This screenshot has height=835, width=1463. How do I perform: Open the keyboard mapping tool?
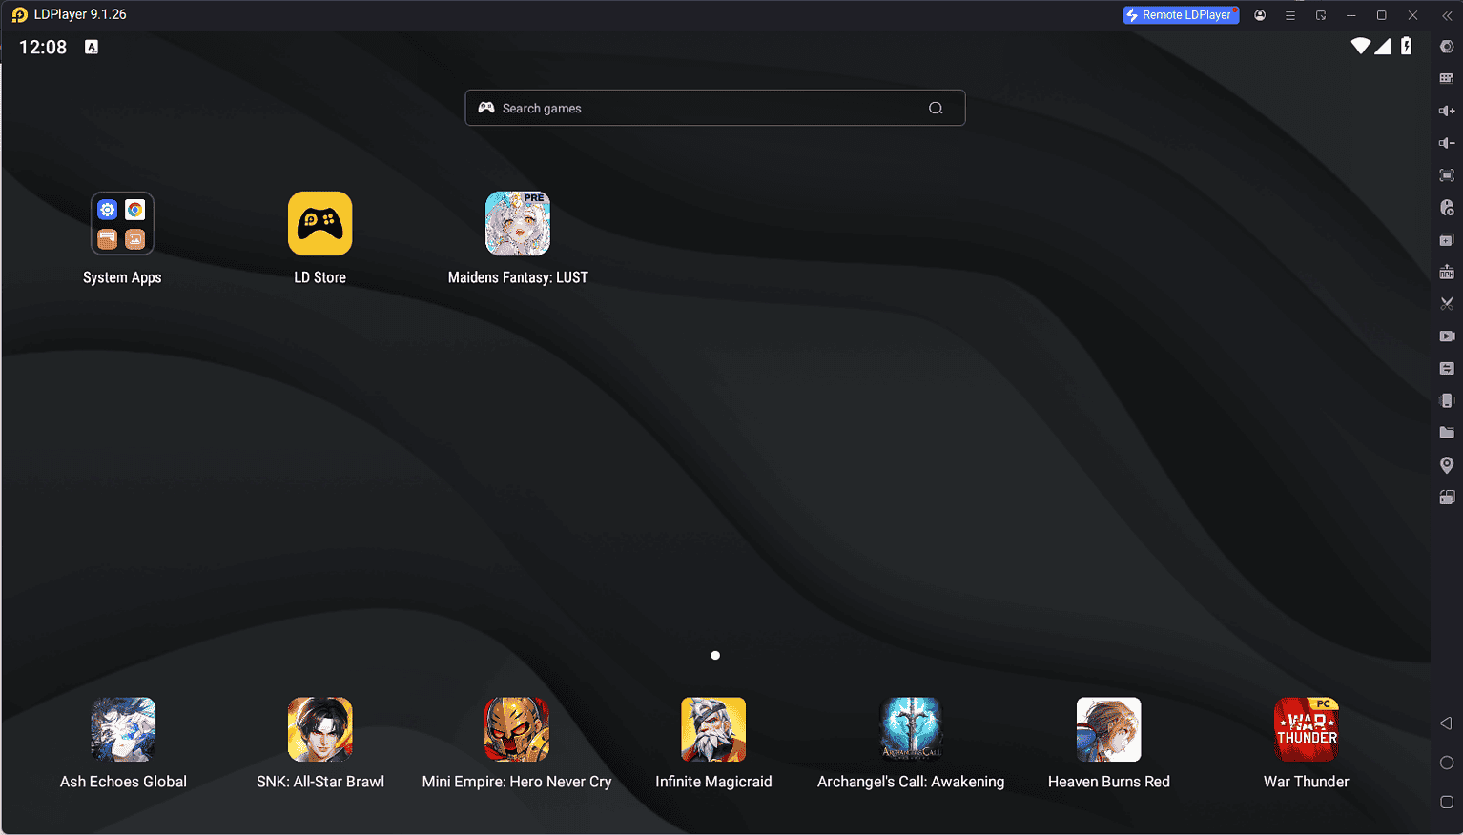click(x=1447, y=77)
